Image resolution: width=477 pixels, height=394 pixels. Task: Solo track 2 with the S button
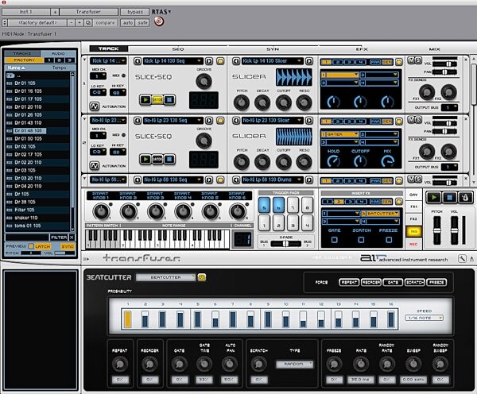418,119
